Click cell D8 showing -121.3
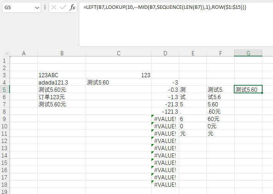 165,111
